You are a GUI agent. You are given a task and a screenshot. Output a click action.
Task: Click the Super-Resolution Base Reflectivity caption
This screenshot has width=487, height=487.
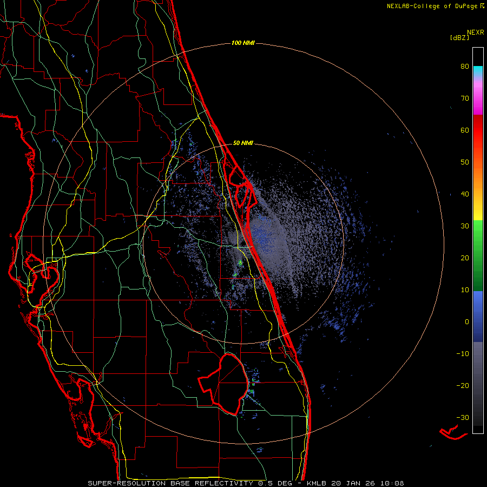246,483
